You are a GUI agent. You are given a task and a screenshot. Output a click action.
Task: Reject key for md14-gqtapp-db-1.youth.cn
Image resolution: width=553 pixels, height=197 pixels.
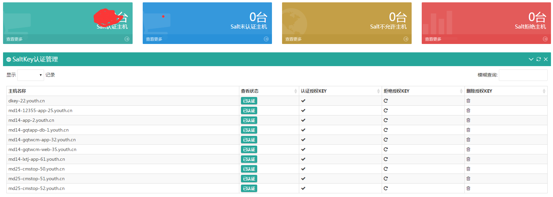tap(386, 130)
